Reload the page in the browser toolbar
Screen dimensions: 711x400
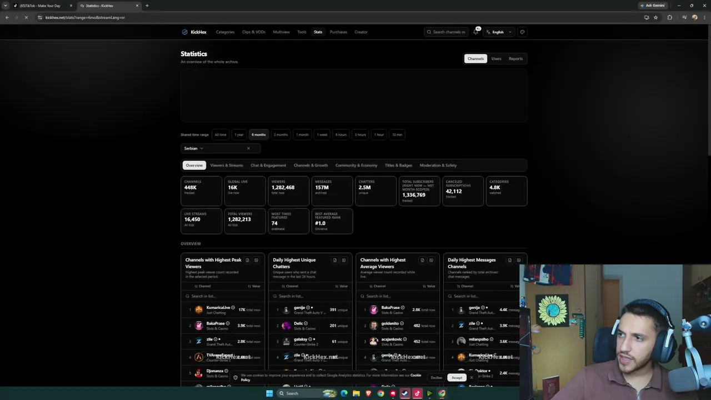(26, 17)
